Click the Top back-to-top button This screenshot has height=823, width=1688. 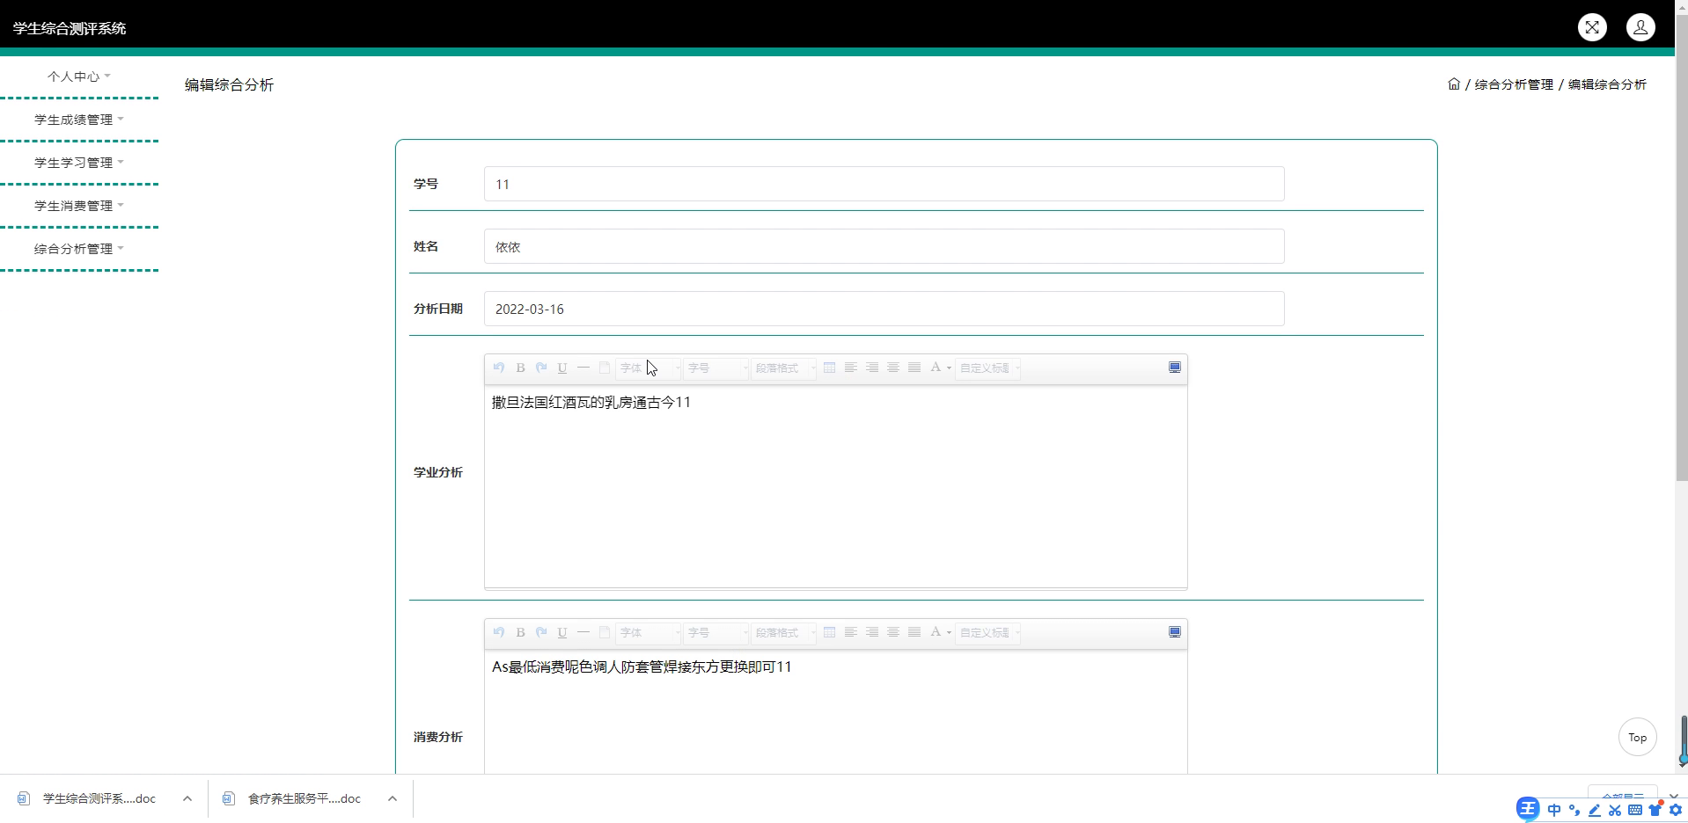(x=1637, y=737)
